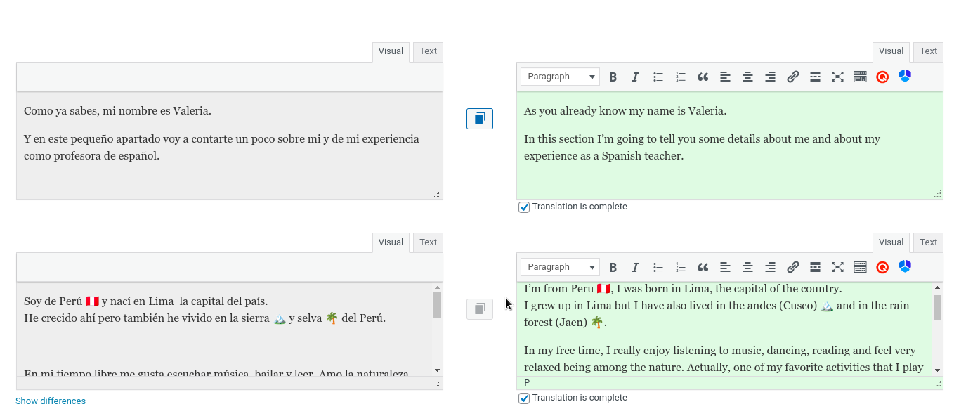Open Paragraph format dropdown in the second editor

point(560,268)
